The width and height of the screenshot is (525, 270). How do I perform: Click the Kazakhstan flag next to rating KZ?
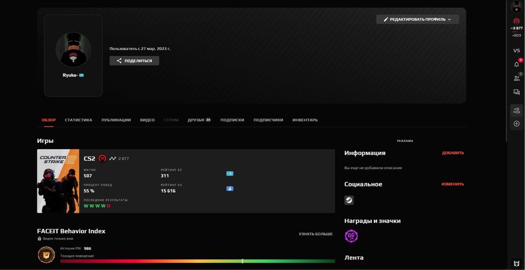230,173
